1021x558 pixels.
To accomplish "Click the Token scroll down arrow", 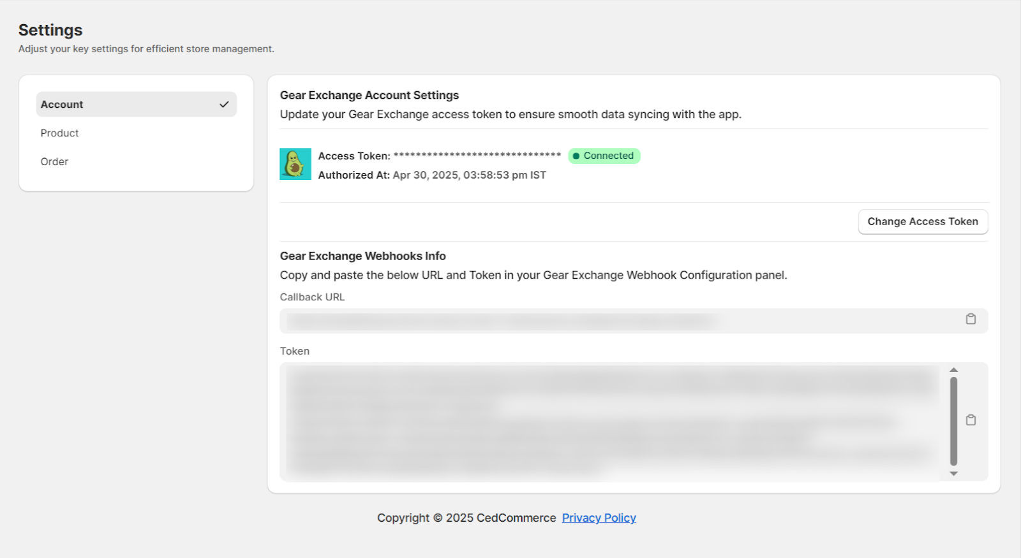I will pyautogui.click(x=953, y=473).
